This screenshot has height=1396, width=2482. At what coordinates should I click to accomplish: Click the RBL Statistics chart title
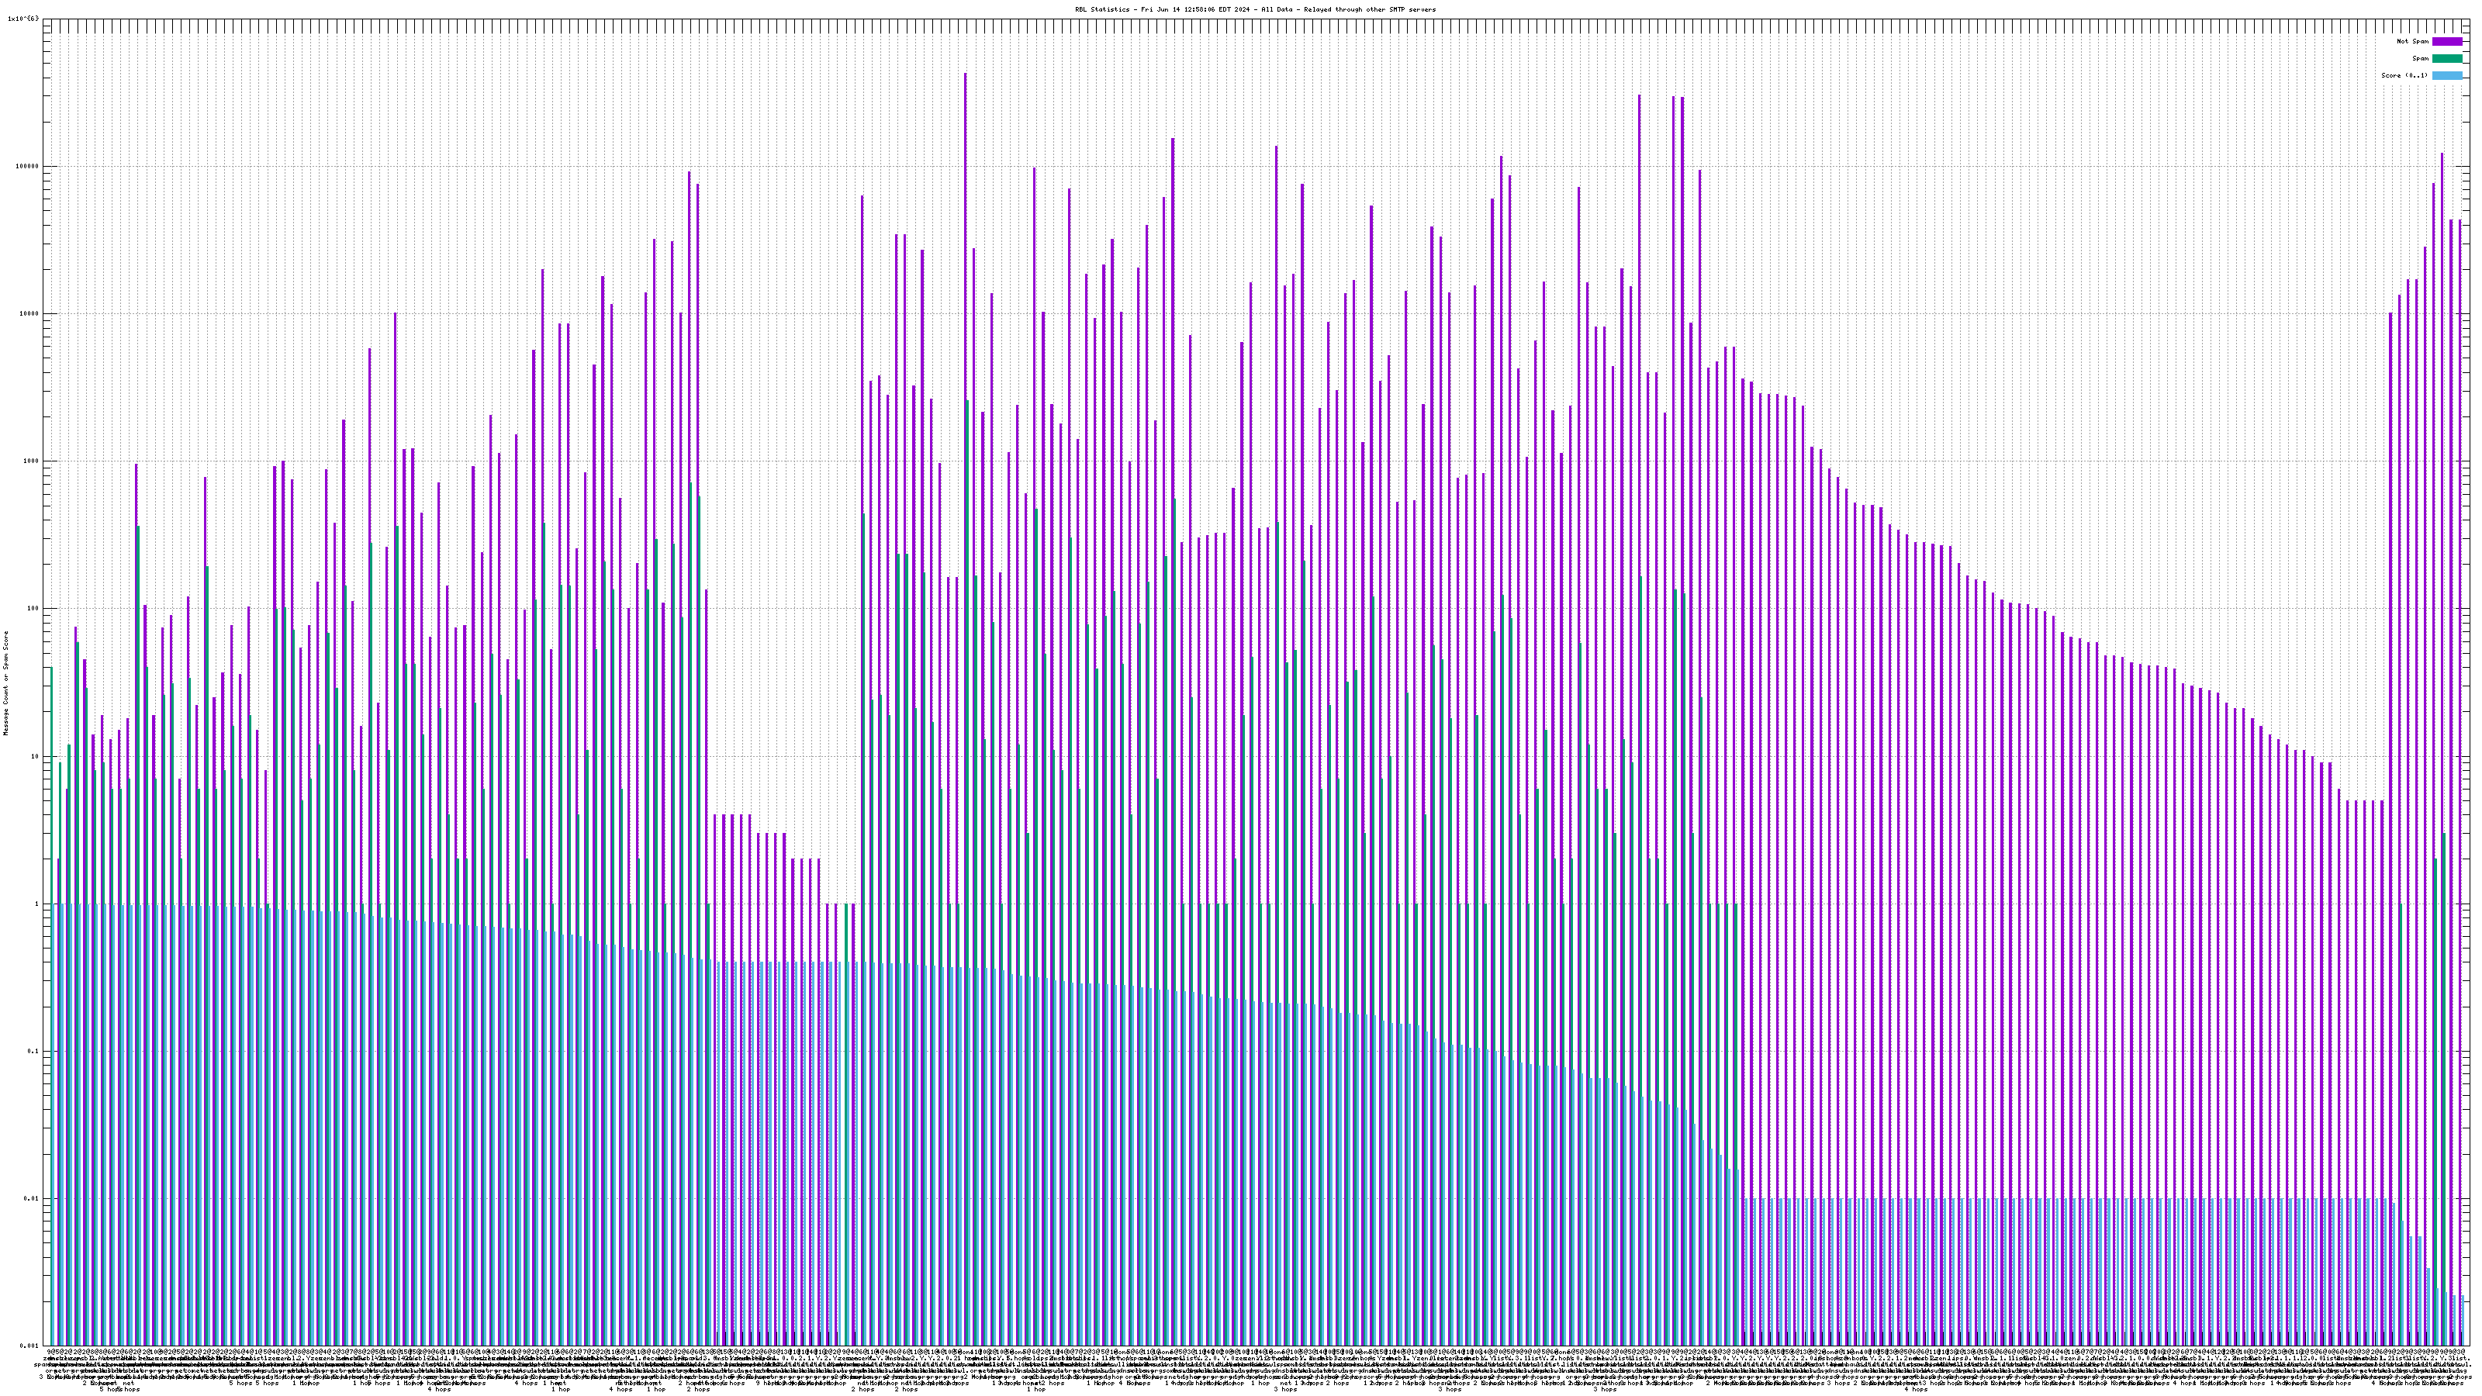[x=1254, y=9]
